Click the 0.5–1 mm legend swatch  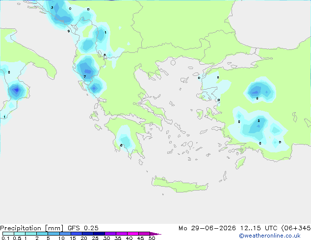click(20, 234)
